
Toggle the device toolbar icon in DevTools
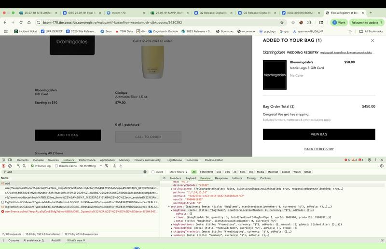pyautogui.click(x=10, y=160)
